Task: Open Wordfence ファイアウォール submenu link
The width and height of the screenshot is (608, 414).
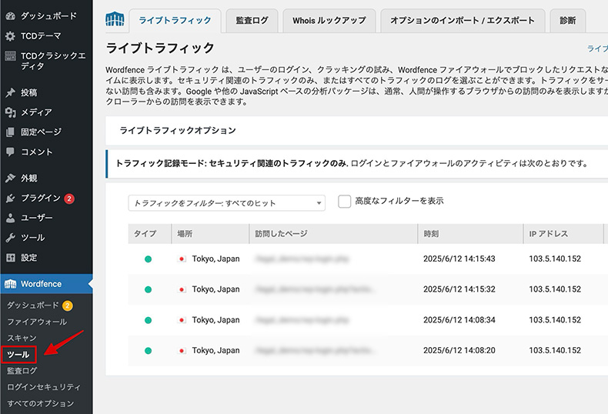Action: pyautogui.click(x=37, y=322)
